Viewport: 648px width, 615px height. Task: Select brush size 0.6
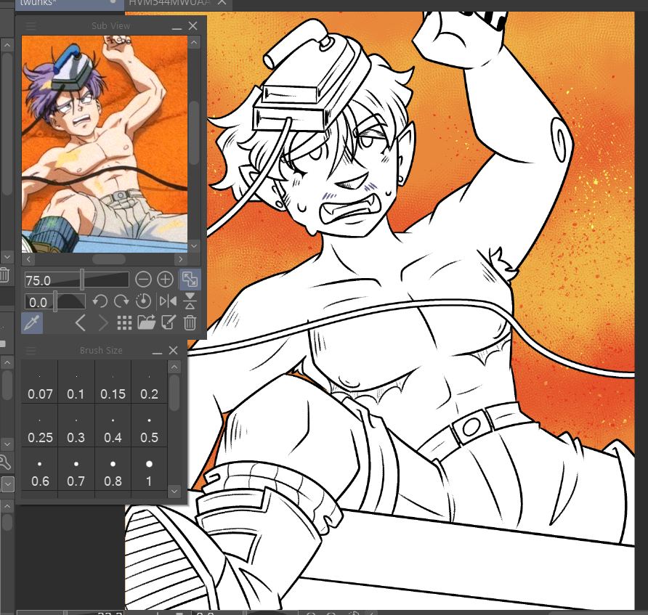tap(40, 469)
